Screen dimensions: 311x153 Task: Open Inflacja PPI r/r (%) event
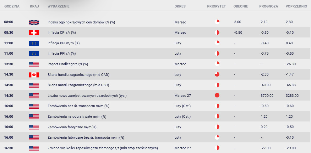click(62, 53)
